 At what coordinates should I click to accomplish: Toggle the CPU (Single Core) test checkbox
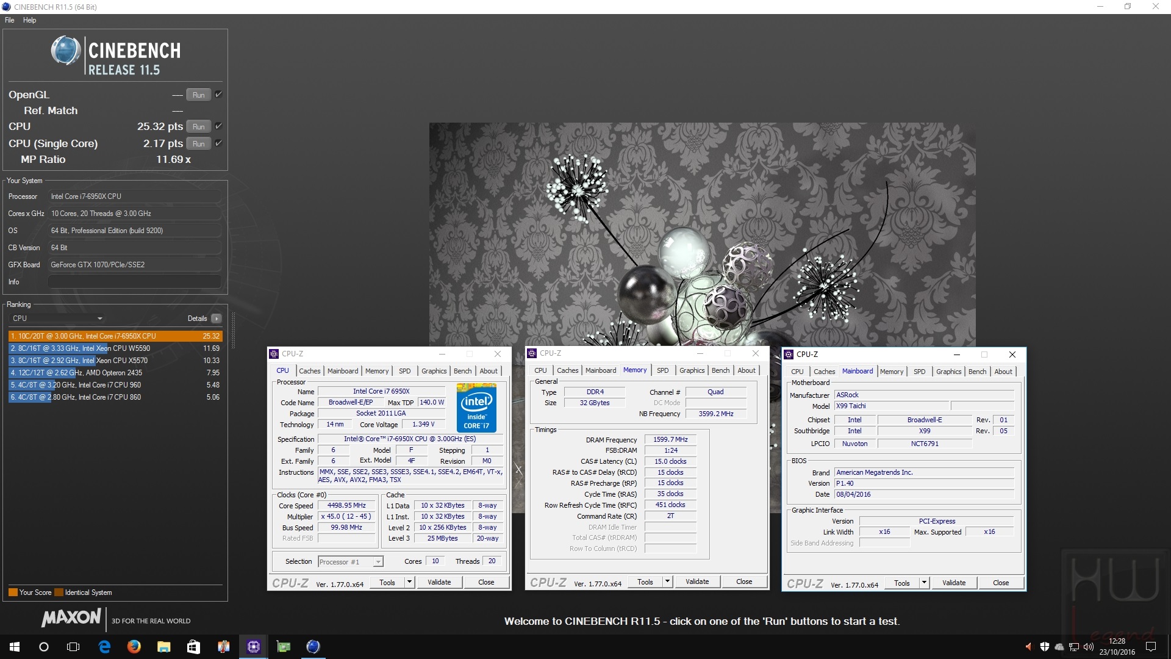click(x=218, y=143)
